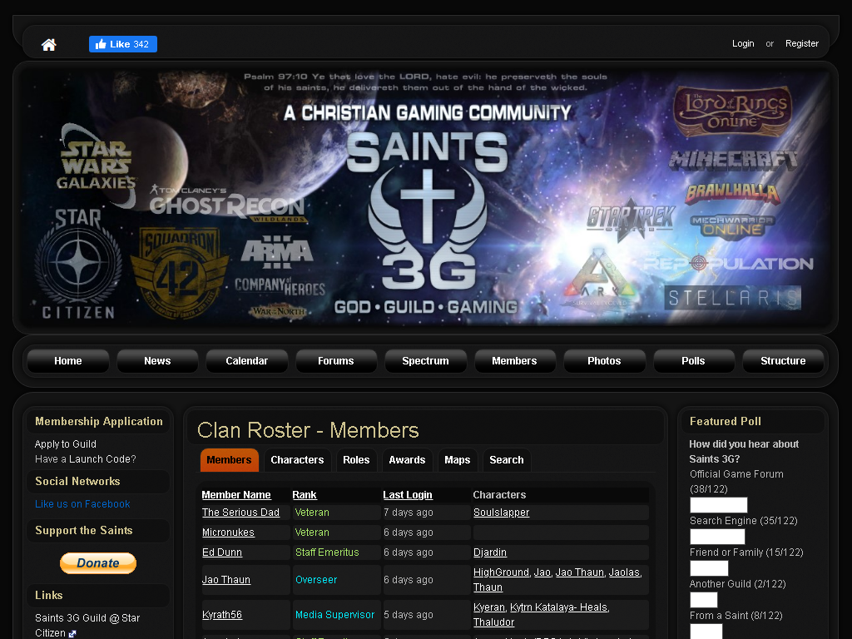The image size is (852, 639).
Task: Click Staff Emeritus rank of Ed Dunn
Action: point(327,552)
